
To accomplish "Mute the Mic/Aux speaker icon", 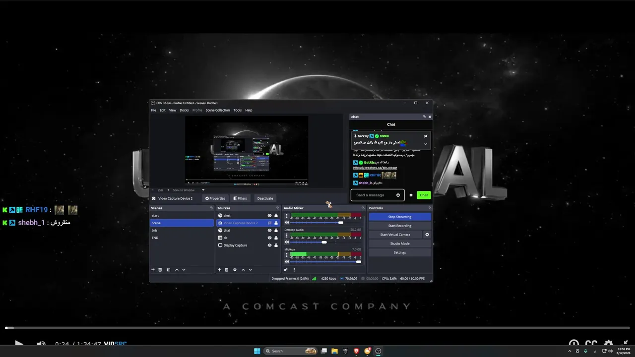I will [287, 261].
